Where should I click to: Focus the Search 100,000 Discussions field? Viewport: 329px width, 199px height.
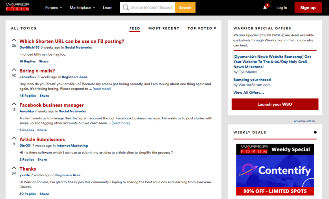click(151, 7)
